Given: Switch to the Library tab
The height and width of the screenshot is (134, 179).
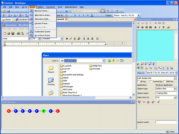Looking at the screenshot, I should 7,20.
